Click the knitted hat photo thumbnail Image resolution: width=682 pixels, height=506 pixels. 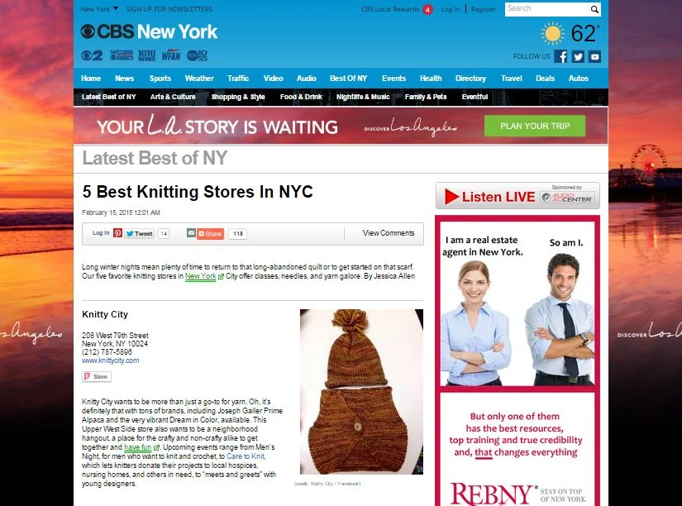pos(361,392)
